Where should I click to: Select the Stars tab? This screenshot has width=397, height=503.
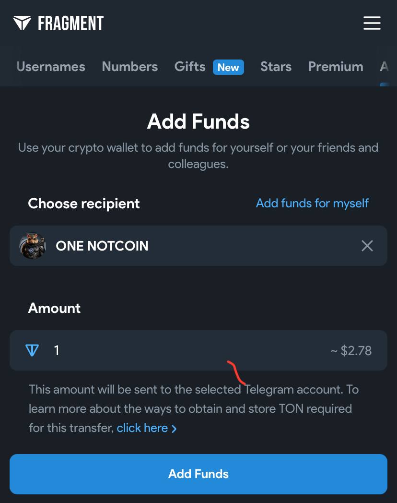(x=276, y=67)
